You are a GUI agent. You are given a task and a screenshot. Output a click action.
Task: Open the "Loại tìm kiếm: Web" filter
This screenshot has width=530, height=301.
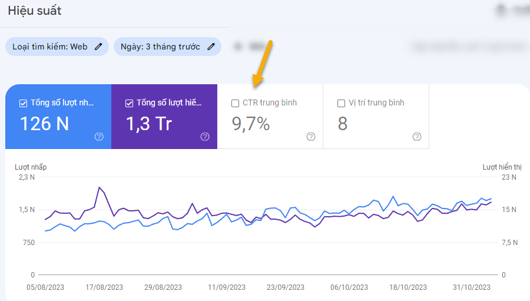point(50,47)
